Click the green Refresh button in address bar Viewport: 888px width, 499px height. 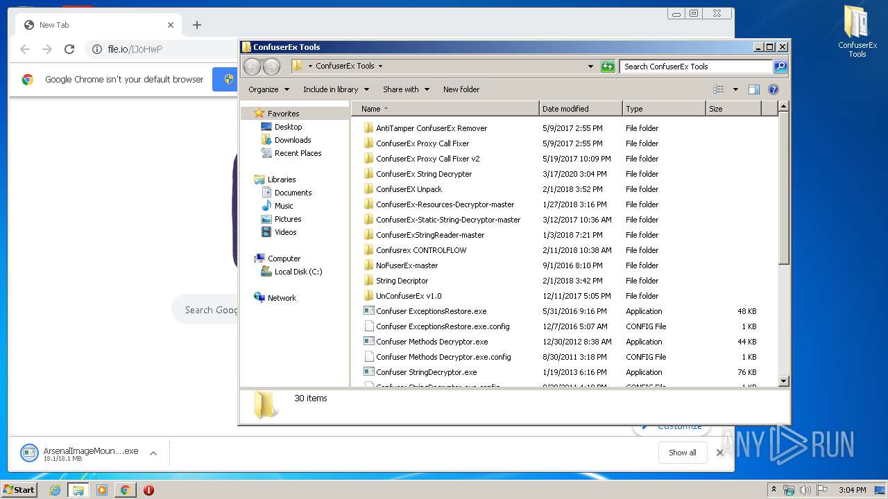coord(608,67)
